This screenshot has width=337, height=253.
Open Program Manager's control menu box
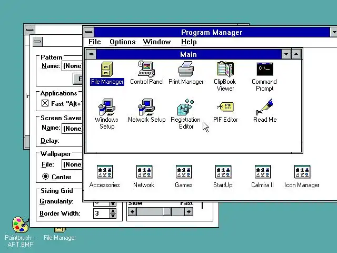(89, 32)
